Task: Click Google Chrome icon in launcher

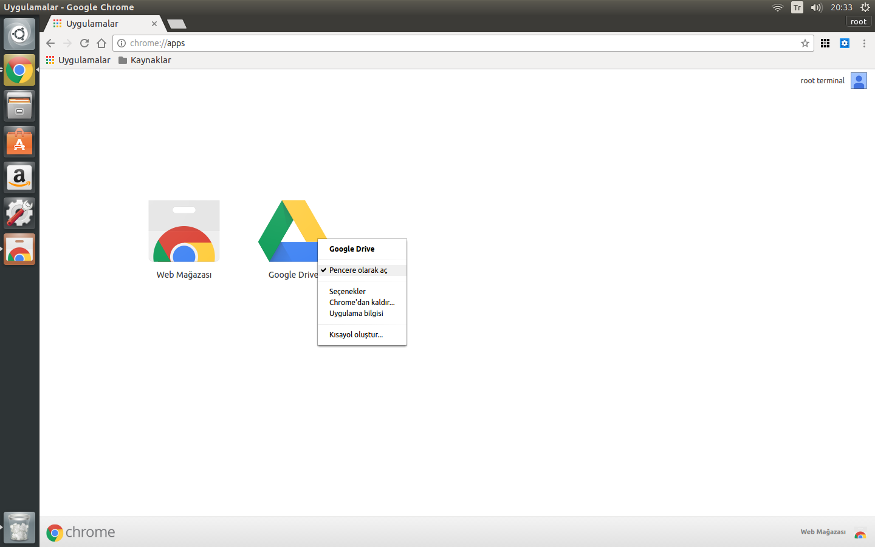Action: coord(19,70)
